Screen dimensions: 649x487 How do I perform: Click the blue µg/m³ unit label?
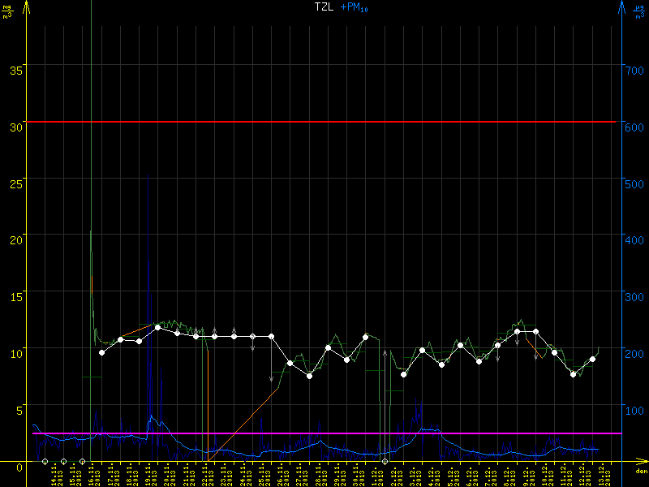[x=640, y=11]
